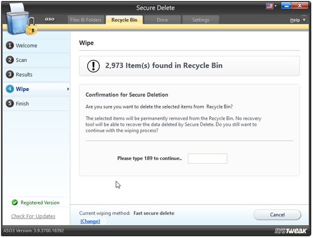This screenshot has height=238, width=313.
Task: Open the Check For Updates link
Action: pyautogui.click(x=33, y=216)
